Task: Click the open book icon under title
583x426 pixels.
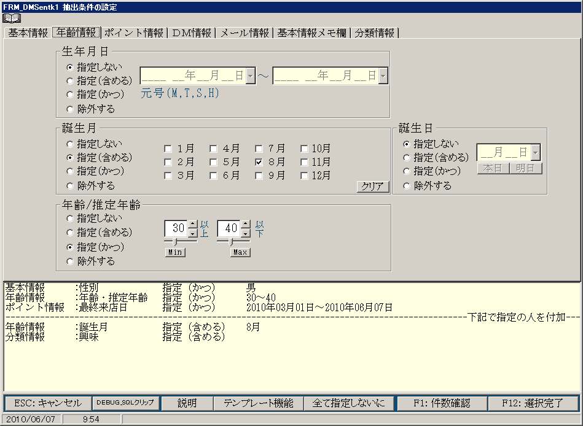Action: 12,18
